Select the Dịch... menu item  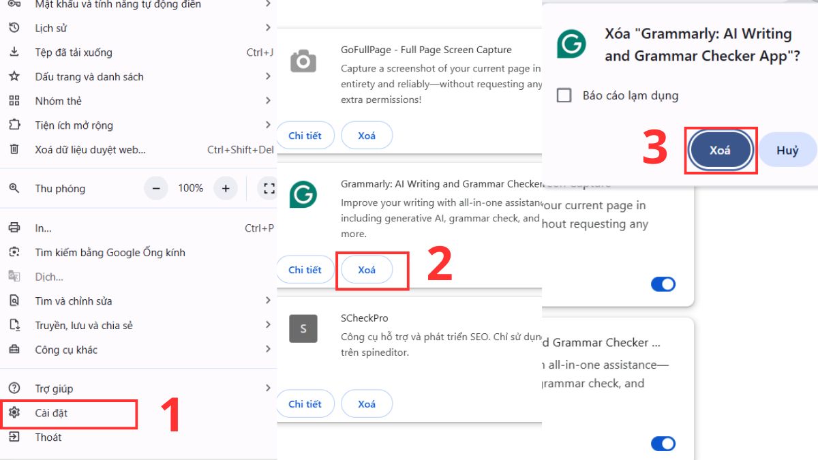(x=138, y=277)
